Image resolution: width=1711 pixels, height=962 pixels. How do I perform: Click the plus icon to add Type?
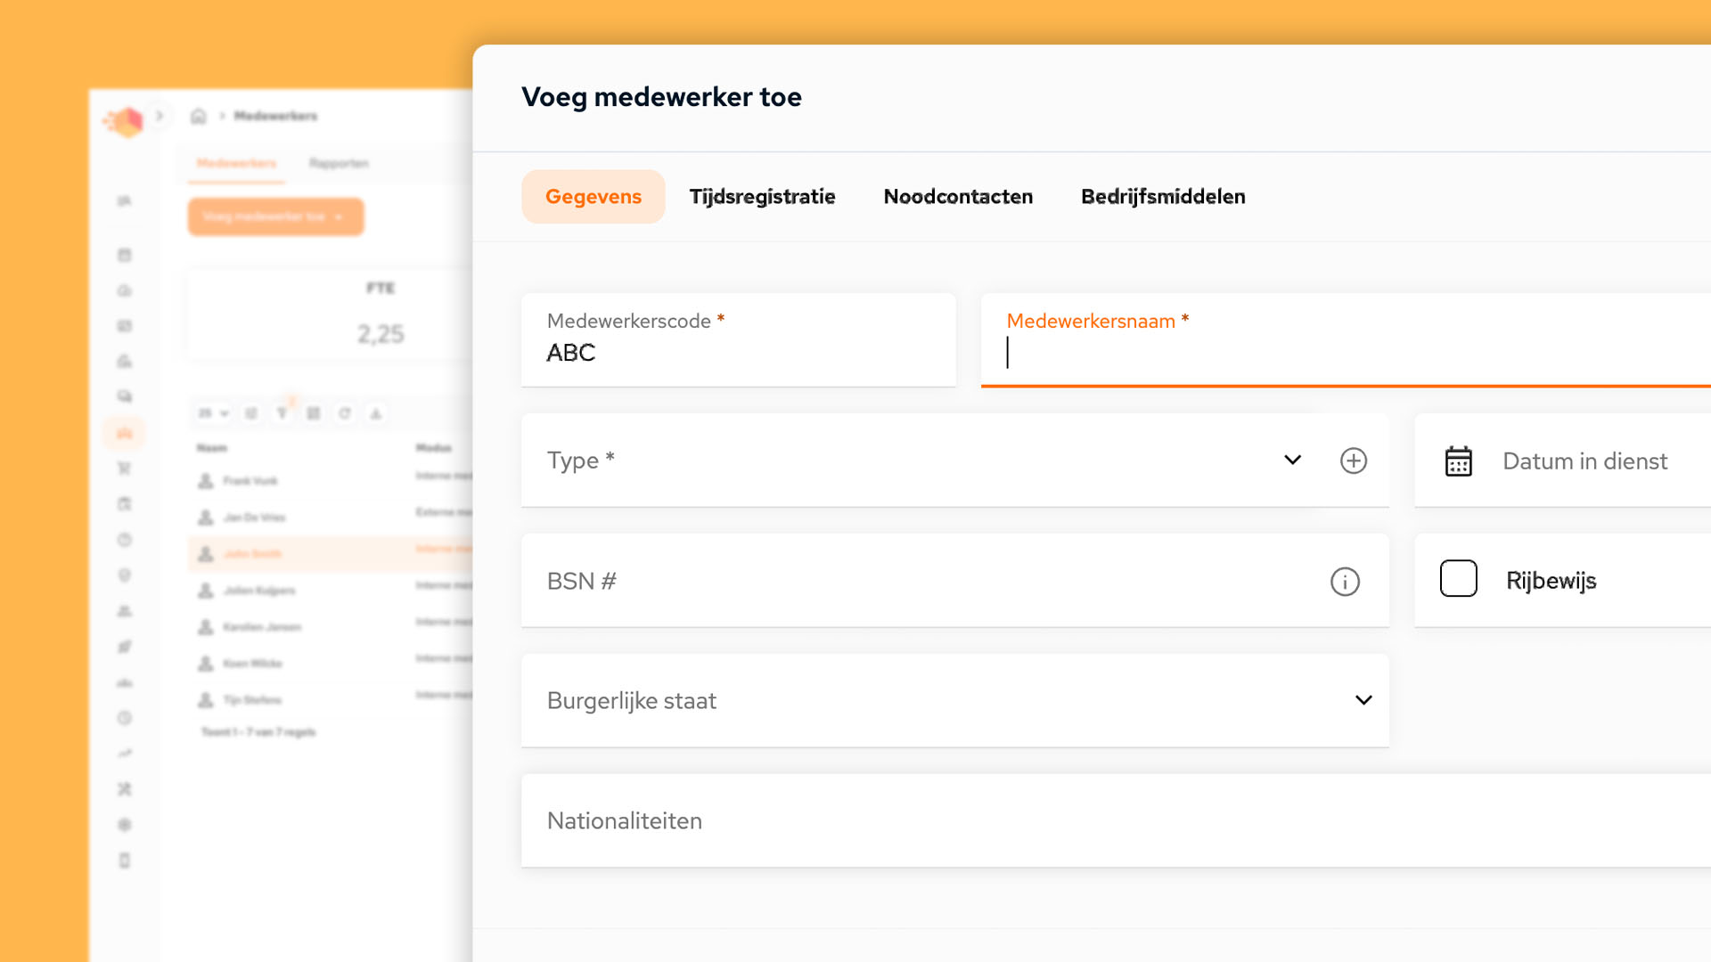(x=1353, y=461)
